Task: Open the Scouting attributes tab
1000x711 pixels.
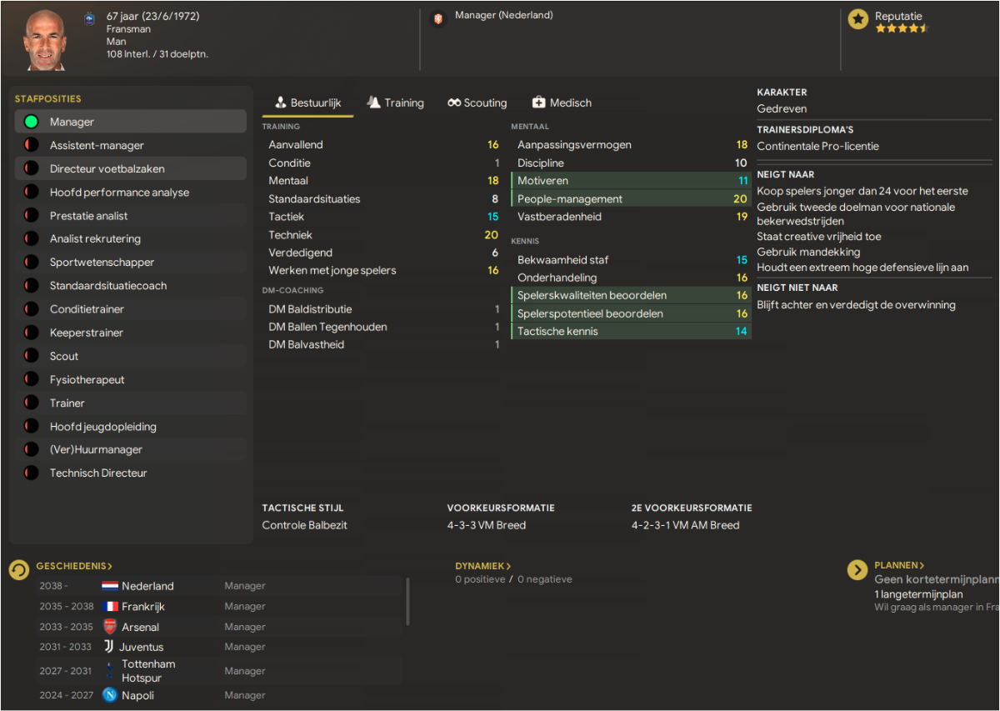Action: coord(477,103)
